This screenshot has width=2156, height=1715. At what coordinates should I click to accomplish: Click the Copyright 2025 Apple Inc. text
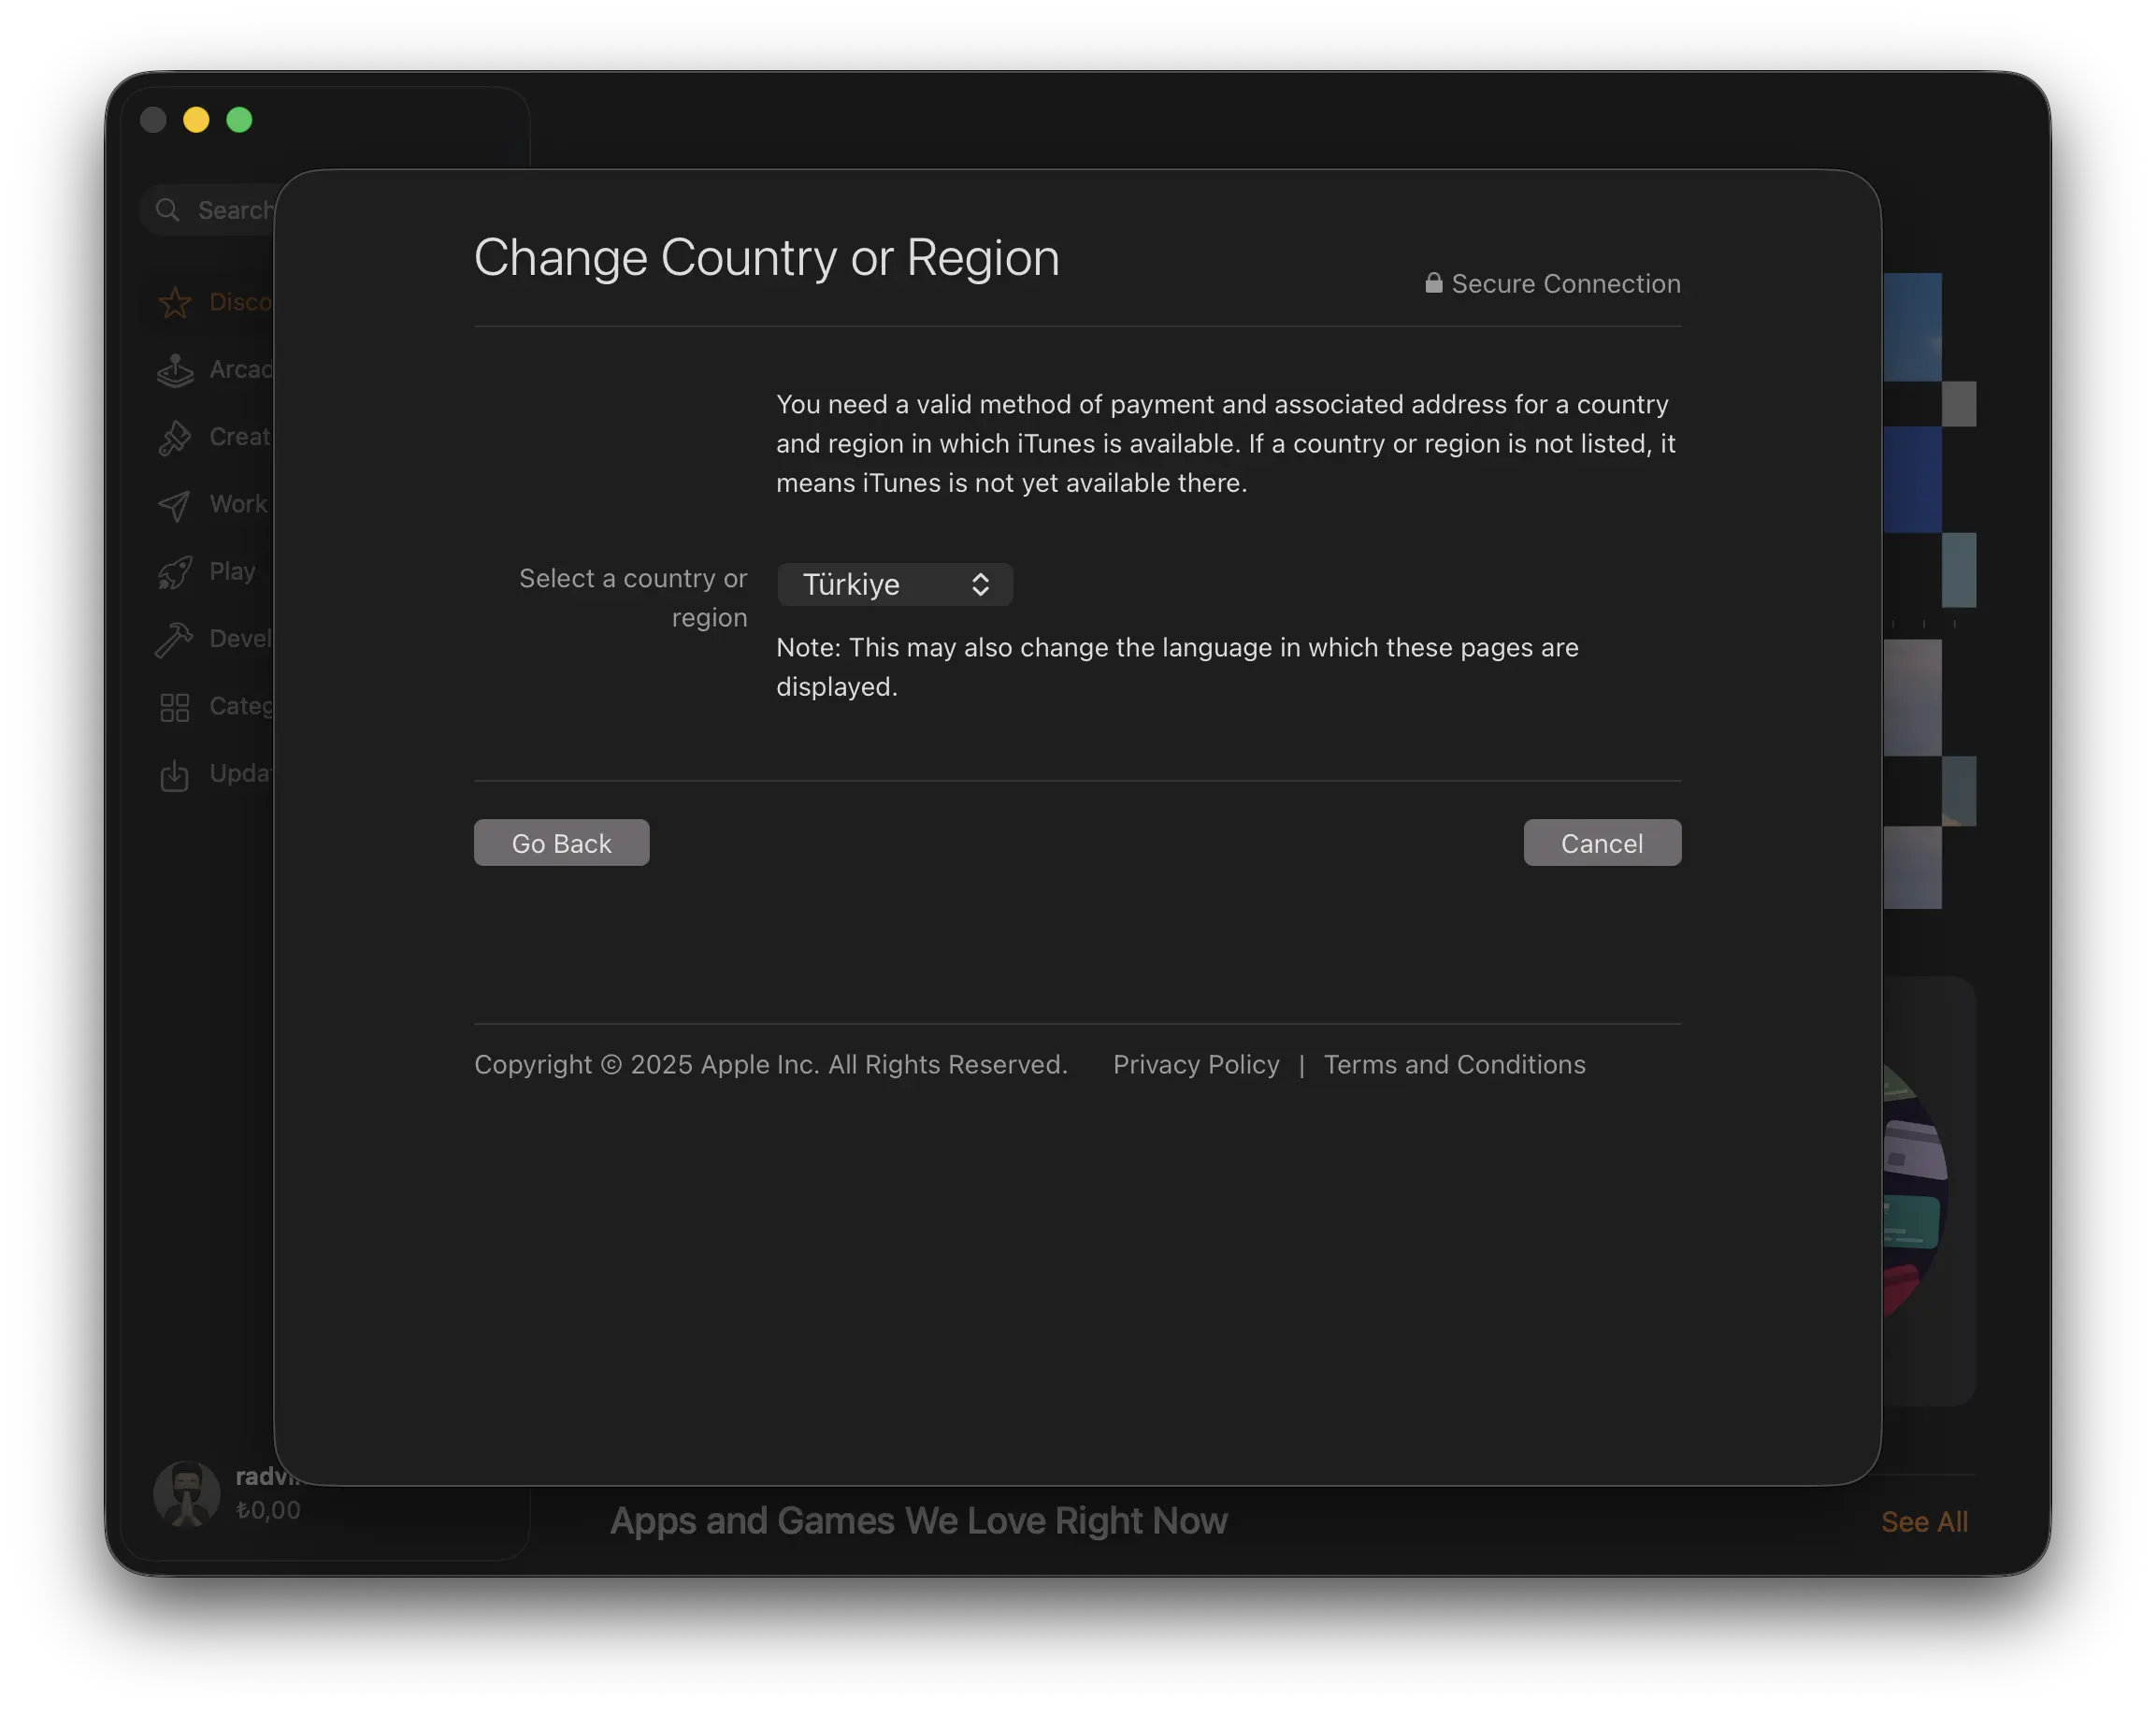(x=771, y=1064)
